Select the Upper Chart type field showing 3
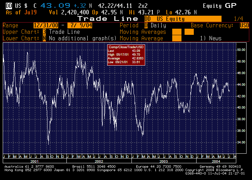The width and height of the screenshot is (252, 180). (44, 32)
